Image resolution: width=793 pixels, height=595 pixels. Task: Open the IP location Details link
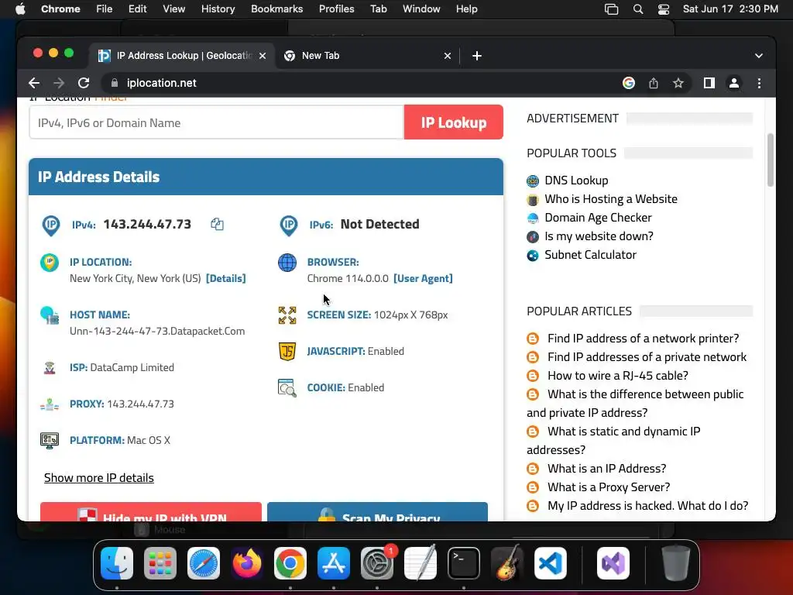[x=225, y=278]
